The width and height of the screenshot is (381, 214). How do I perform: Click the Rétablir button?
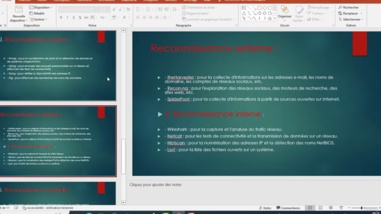(x=37, y=13)
